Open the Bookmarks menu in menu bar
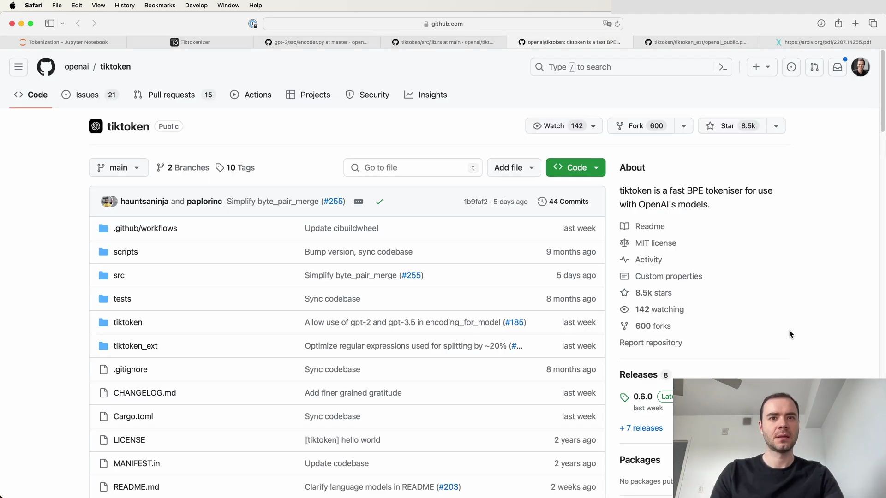The width and height of the screenshot is (886, 498). click(160, 6)
